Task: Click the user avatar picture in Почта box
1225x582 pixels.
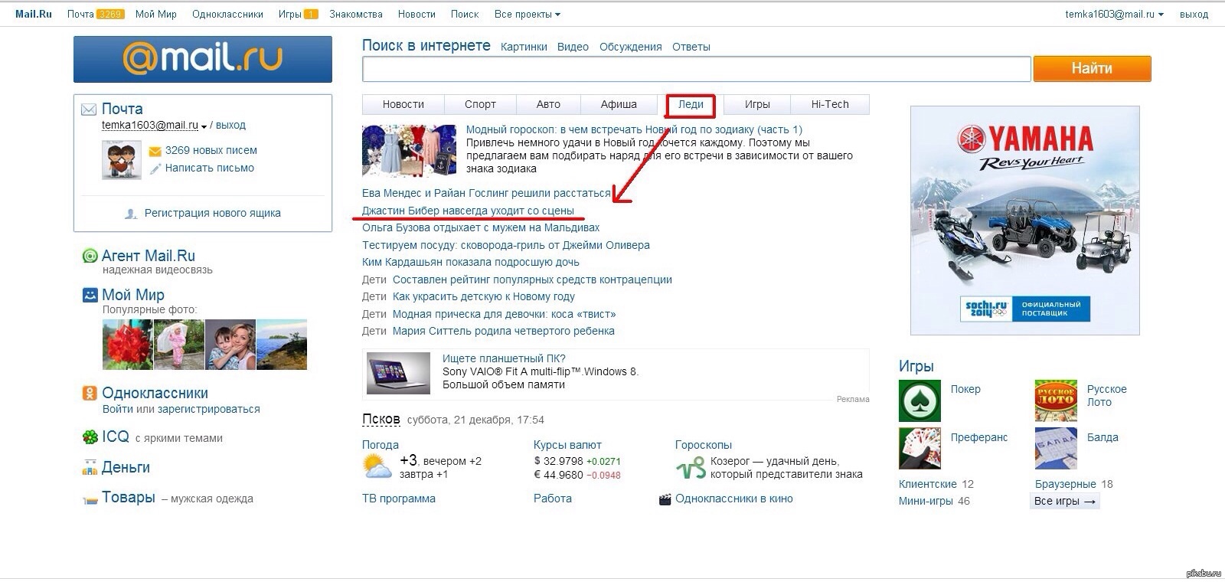Action: (x=122, y=160)
